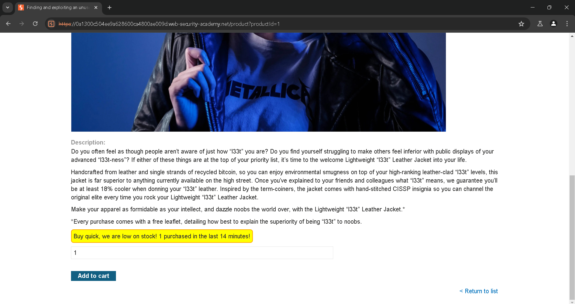Click the address bar URL
This screenshot has width=575, height=304.
pyautogui.click(x=169, y=24)
